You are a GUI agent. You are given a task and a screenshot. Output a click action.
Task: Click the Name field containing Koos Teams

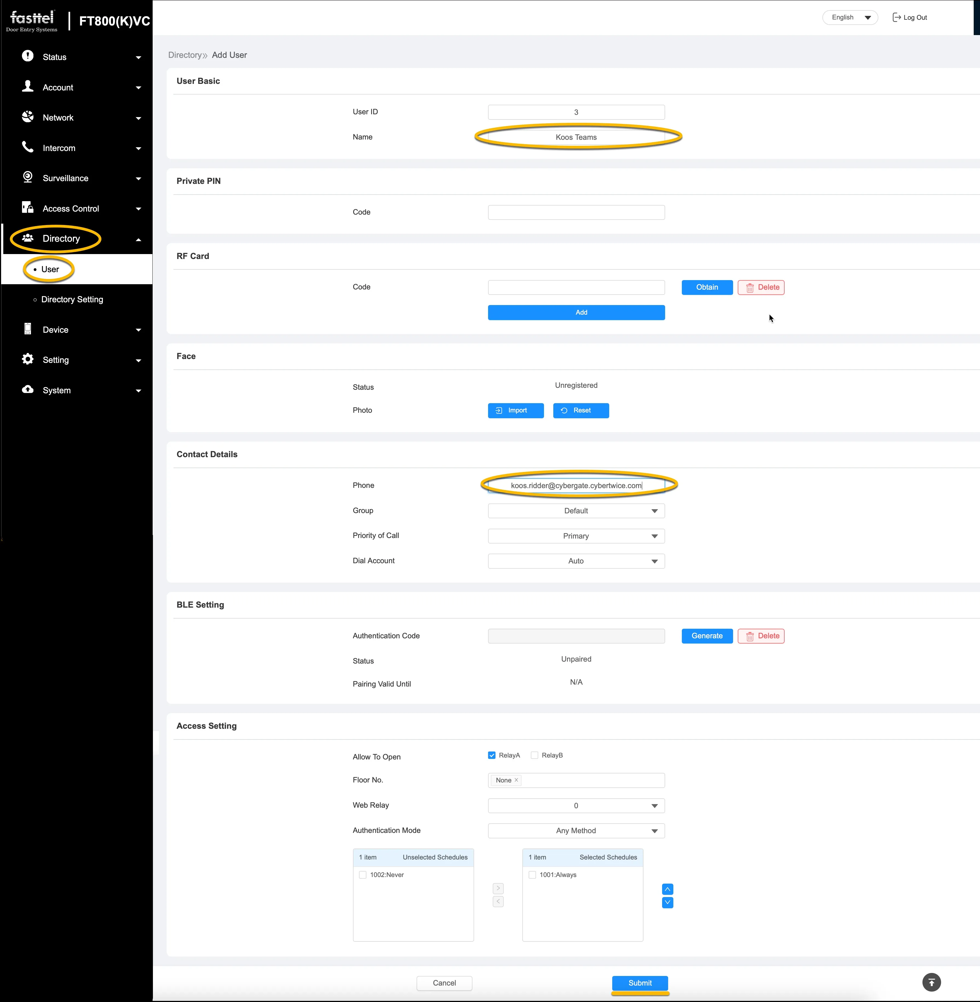pos(576,137)
